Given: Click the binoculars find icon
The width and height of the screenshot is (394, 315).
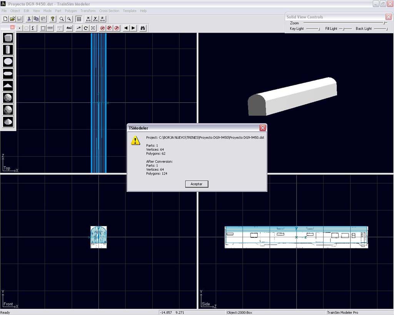Looking at the screenshot, I should (x=143, y=28).
